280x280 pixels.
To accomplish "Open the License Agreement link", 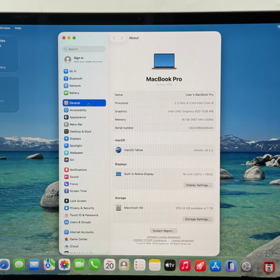I will (x=182, y=240).
